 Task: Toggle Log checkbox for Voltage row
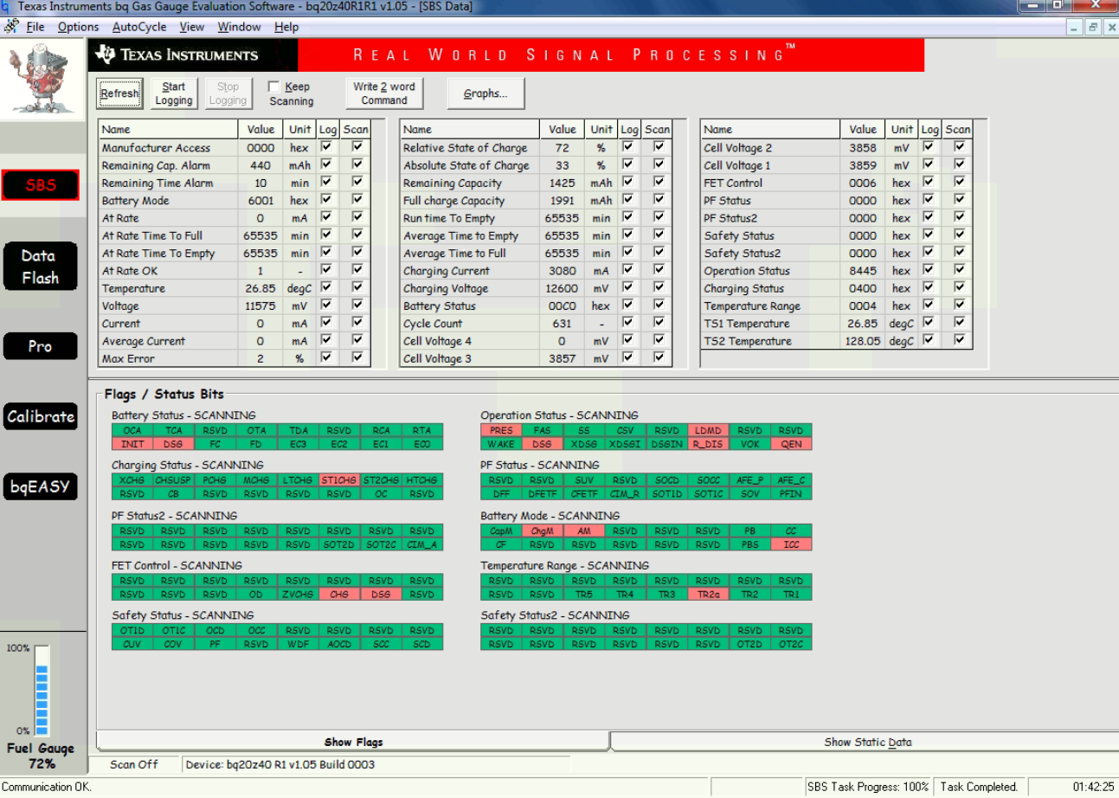tap(327, 306)
